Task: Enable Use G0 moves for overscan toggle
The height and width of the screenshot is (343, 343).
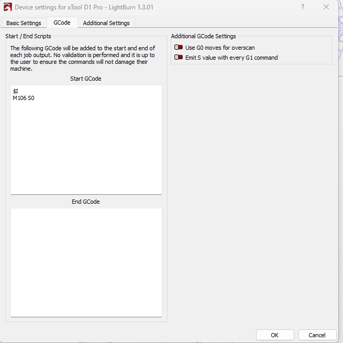Action: pos(179,48)
